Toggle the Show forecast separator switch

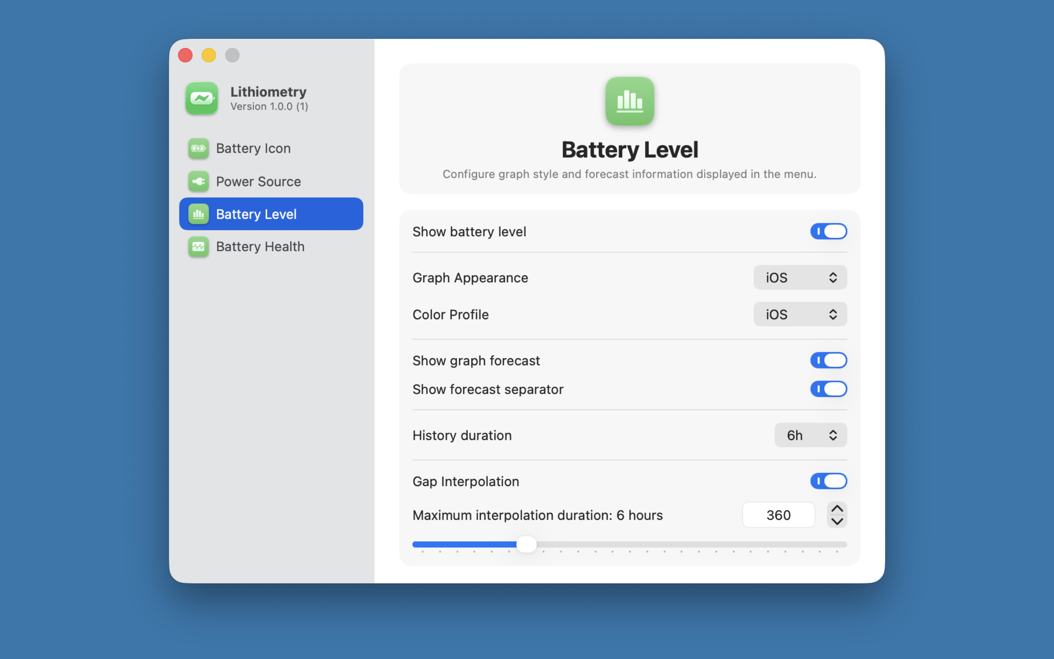[828, 389]
